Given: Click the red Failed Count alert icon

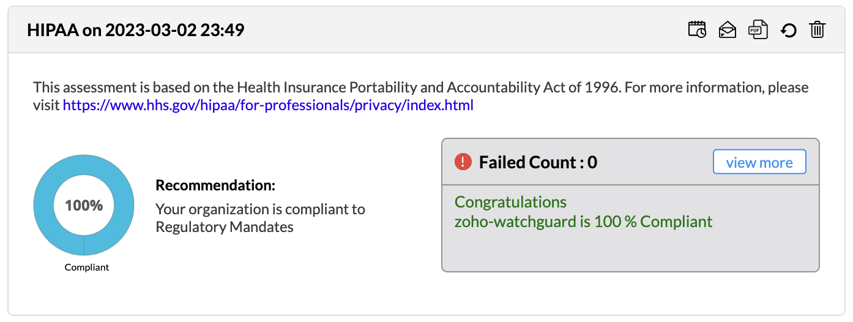Looking at the screenshot, I should point(463,162).
